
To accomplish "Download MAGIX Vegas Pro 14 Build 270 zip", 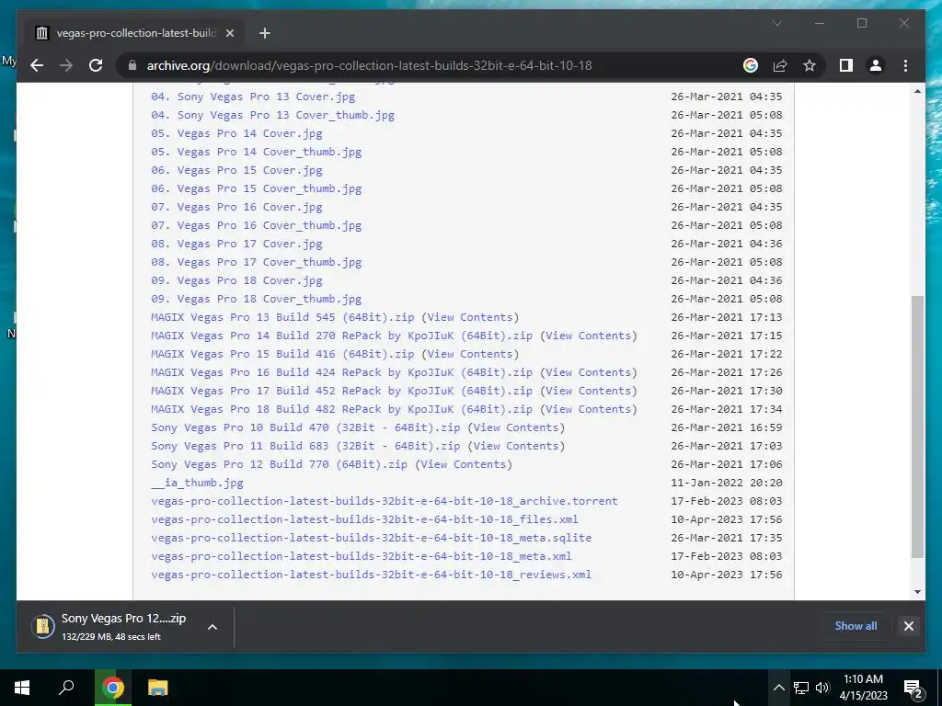I will 342,336.
